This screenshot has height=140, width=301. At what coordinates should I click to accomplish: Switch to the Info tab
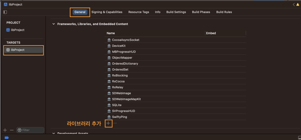coord(158,12)
